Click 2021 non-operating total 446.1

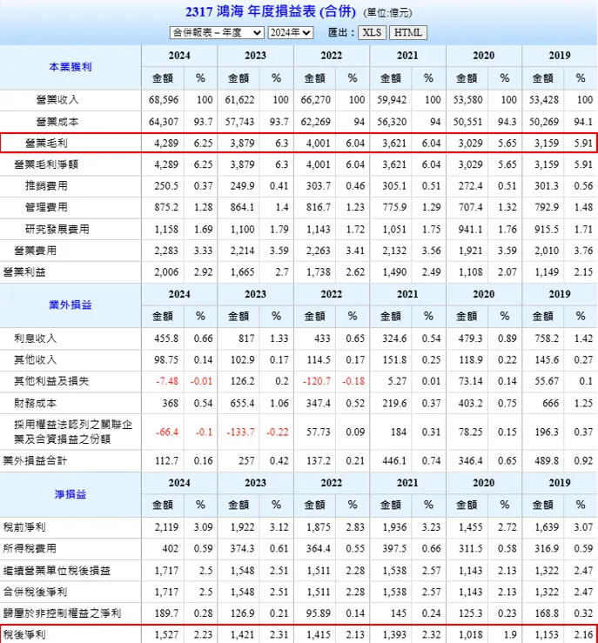pyautogui.click(x=394, y=460)
